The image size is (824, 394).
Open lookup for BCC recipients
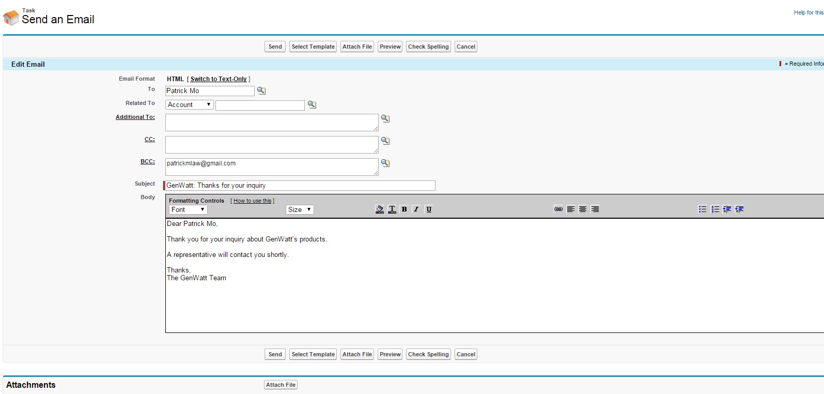coord(385,163)
